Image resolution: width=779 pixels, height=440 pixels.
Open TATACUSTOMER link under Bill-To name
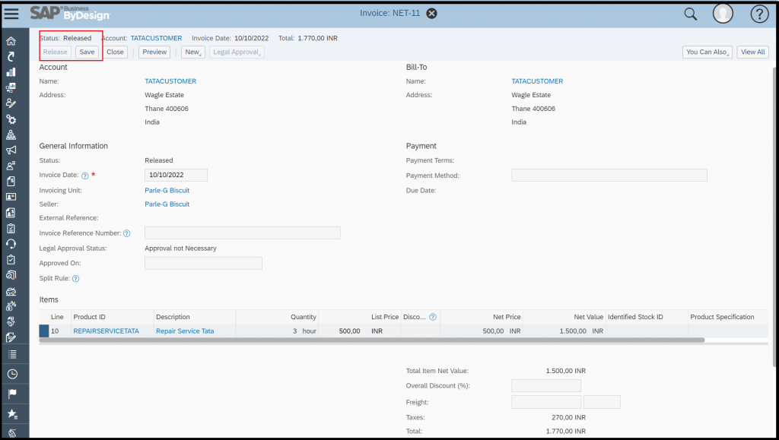pos(537,81)
